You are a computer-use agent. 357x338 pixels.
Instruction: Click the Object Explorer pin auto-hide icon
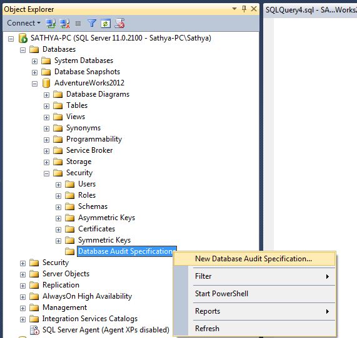[244, 9]
